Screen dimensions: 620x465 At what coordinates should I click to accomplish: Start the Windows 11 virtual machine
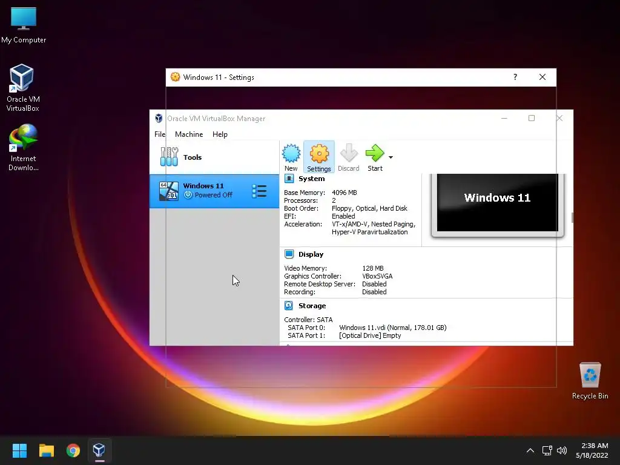375,157
